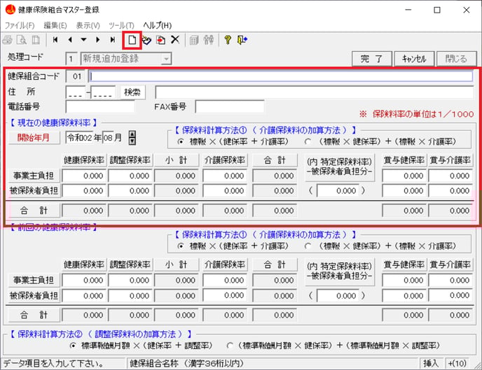Click the キャンセル button
The width and height of the screenshot is (482, 370).
pyautogui.click(x=414, y=59)
